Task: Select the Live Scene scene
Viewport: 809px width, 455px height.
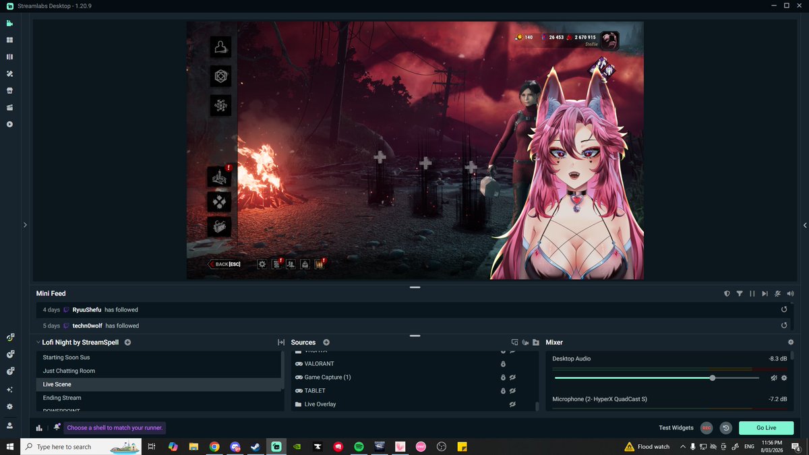Action: (x=159, y=384)
